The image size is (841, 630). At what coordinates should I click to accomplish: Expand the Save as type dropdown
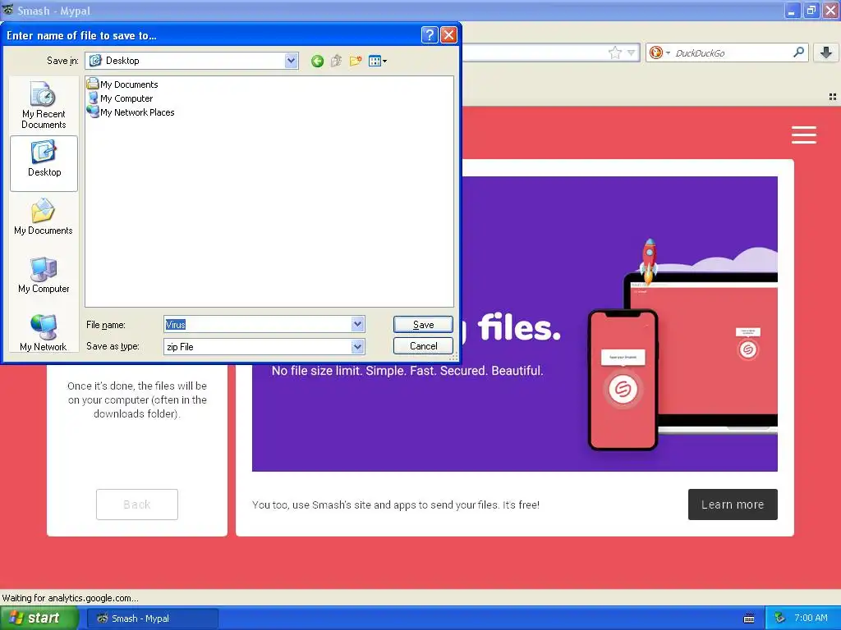pos(358,347)
